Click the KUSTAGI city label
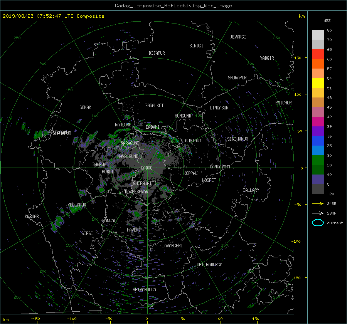347x324 pixels. pos(193,141)
